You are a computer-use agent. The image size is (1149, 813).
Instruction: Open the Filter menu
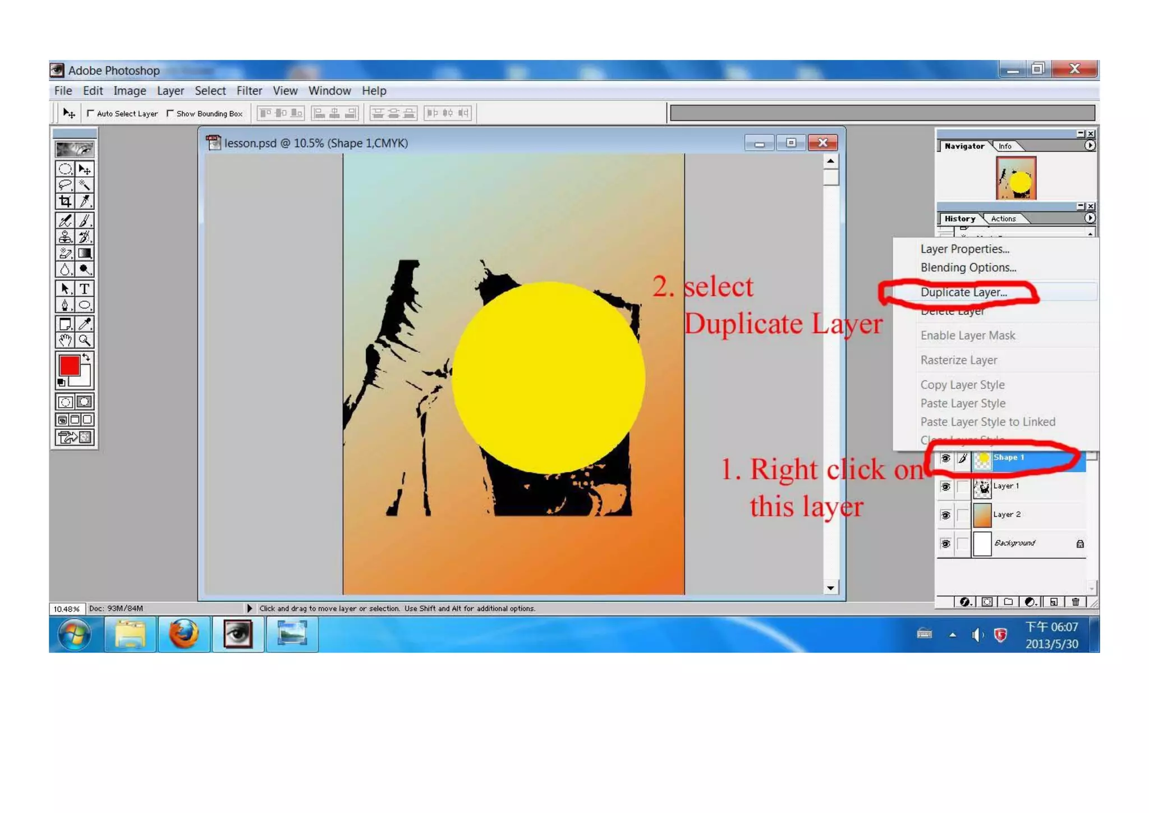(x=249, y=90)
